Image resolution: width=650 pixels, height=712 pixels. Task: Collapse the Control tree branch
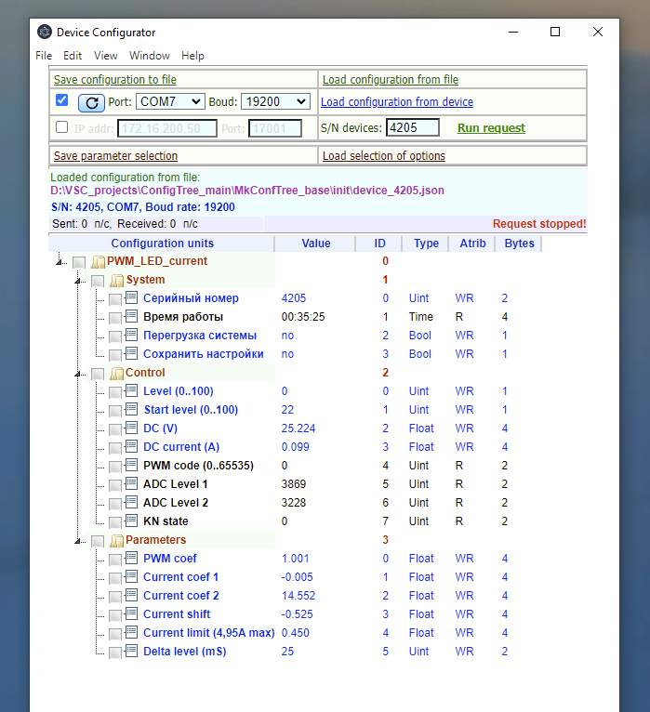[78, 374]
